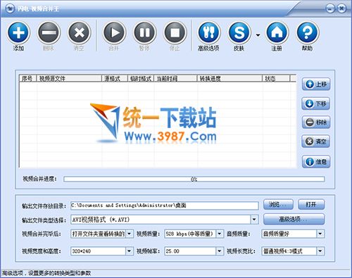
Task: Open the 视频质量 528 kbps dropdown
Action: click(220, 234)
